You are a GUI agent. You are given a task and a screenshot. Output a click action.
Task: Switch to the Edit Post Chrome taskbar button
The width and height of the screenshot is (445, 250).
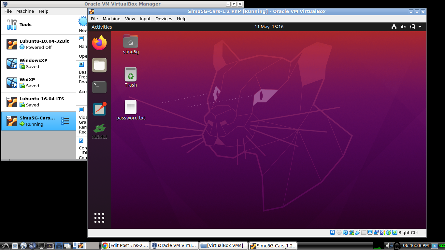pos(125,246)
